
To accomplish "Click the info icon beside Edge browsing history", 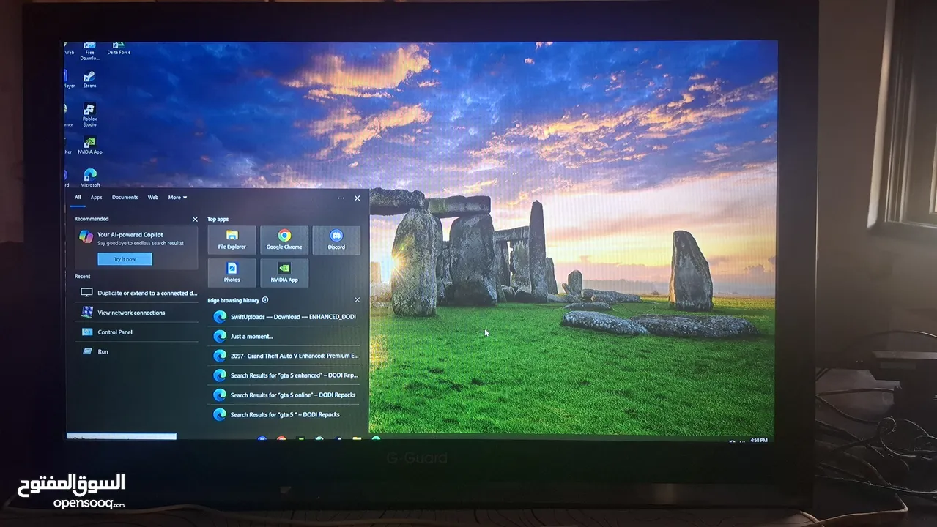I will coord(265,300).
